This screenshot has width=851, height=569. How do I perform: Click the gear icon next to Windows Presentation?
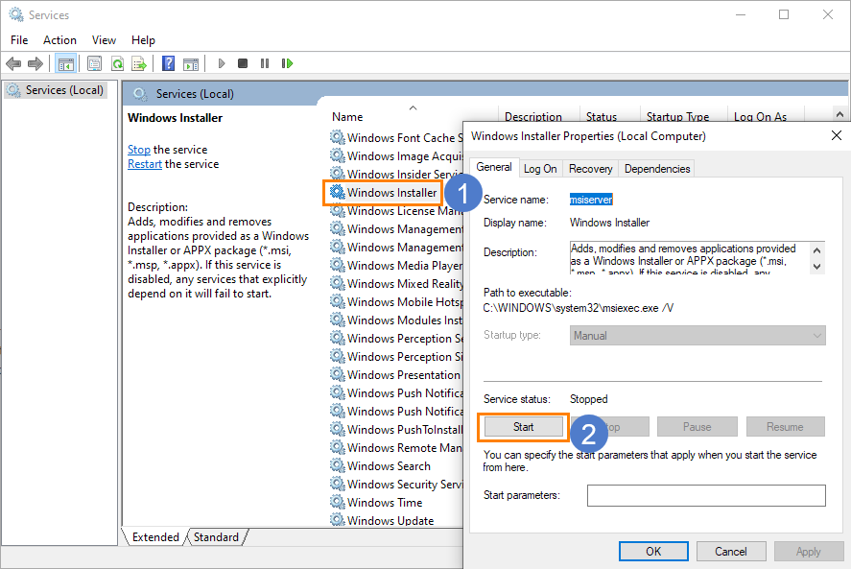338,374
